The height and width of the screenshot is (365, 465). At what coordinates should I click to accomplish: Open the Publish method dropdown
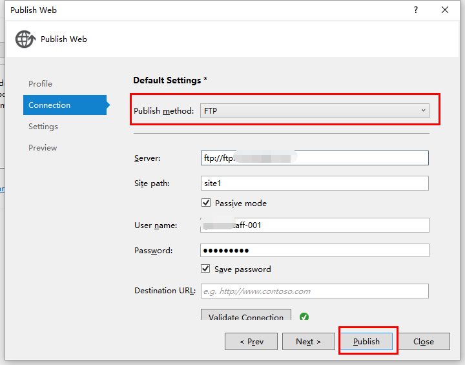[x=315, y=111]
